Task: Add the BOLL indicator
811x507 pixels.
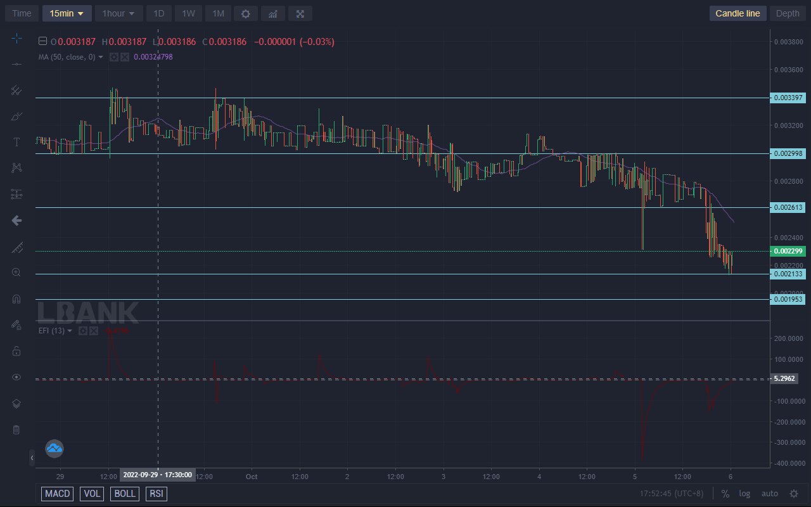Action: point(125,494)
